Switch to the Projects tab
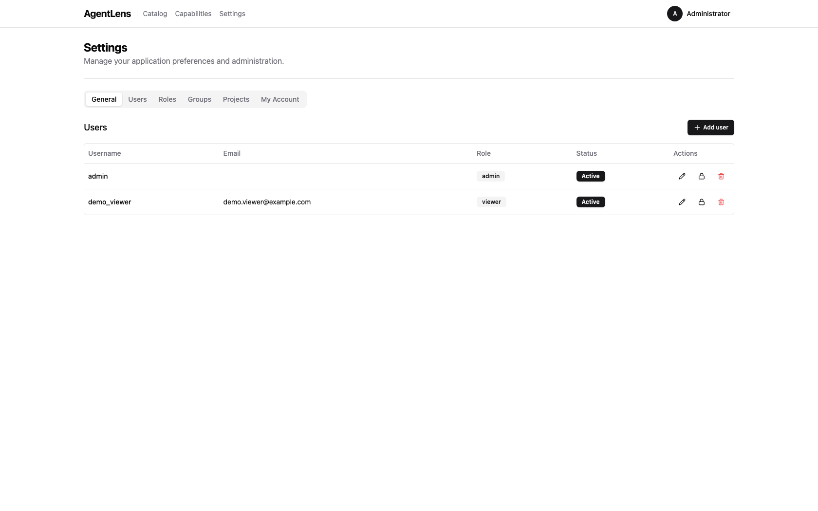 (236, 99)
